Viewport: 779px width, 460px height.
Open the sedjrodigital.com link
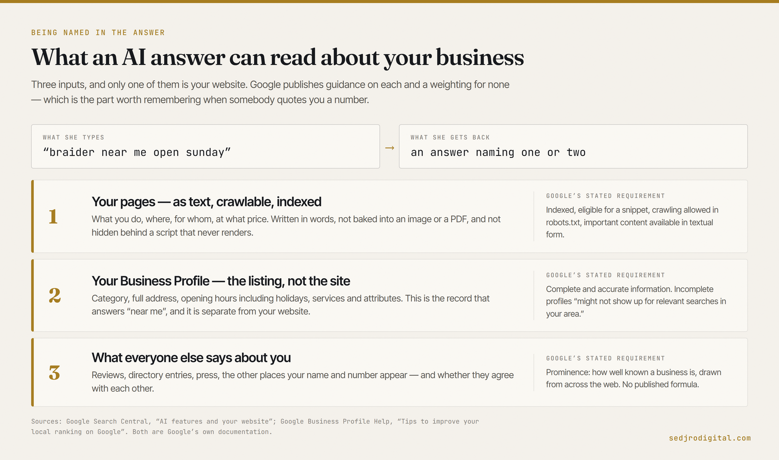709,438
